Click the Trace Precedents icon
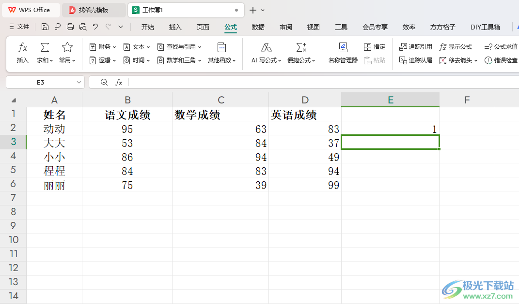Image resolution: width=519 pixels, height=304 pixels. (403, 47)
